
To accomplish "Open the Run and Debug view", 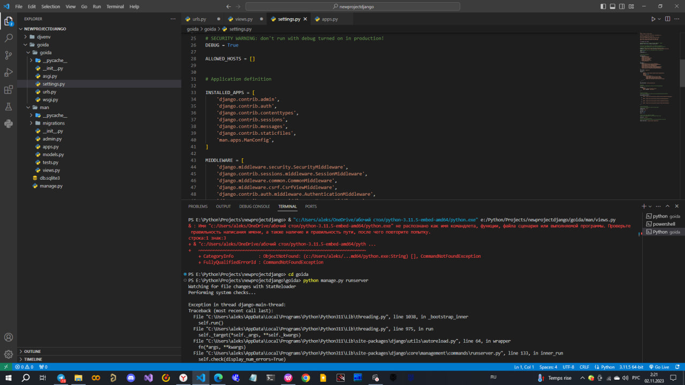I will tap(9, 72).
